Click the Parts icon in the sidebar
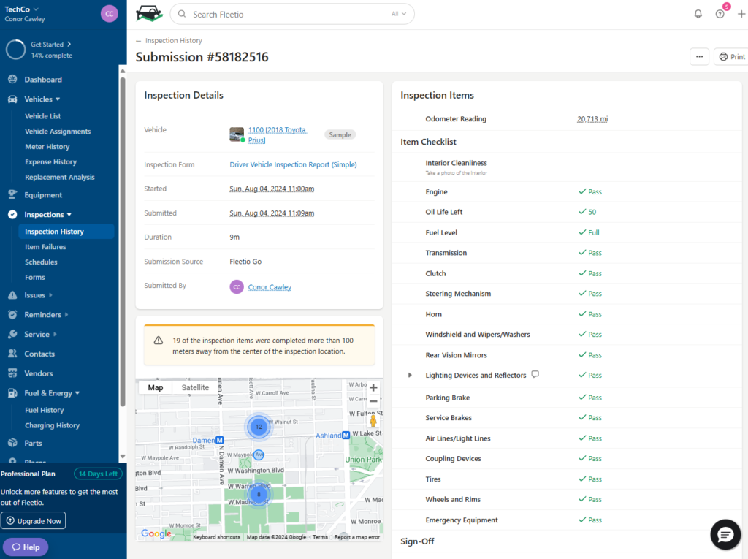This screenshot has width=748, height=559. (x=12, y=441)
